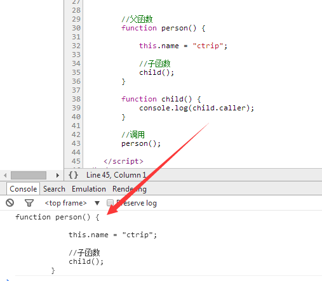Click the horizontal scrollbar thumb in navigator
The width and height of the screenshot is (322, 281).
[x=29, y=175]
